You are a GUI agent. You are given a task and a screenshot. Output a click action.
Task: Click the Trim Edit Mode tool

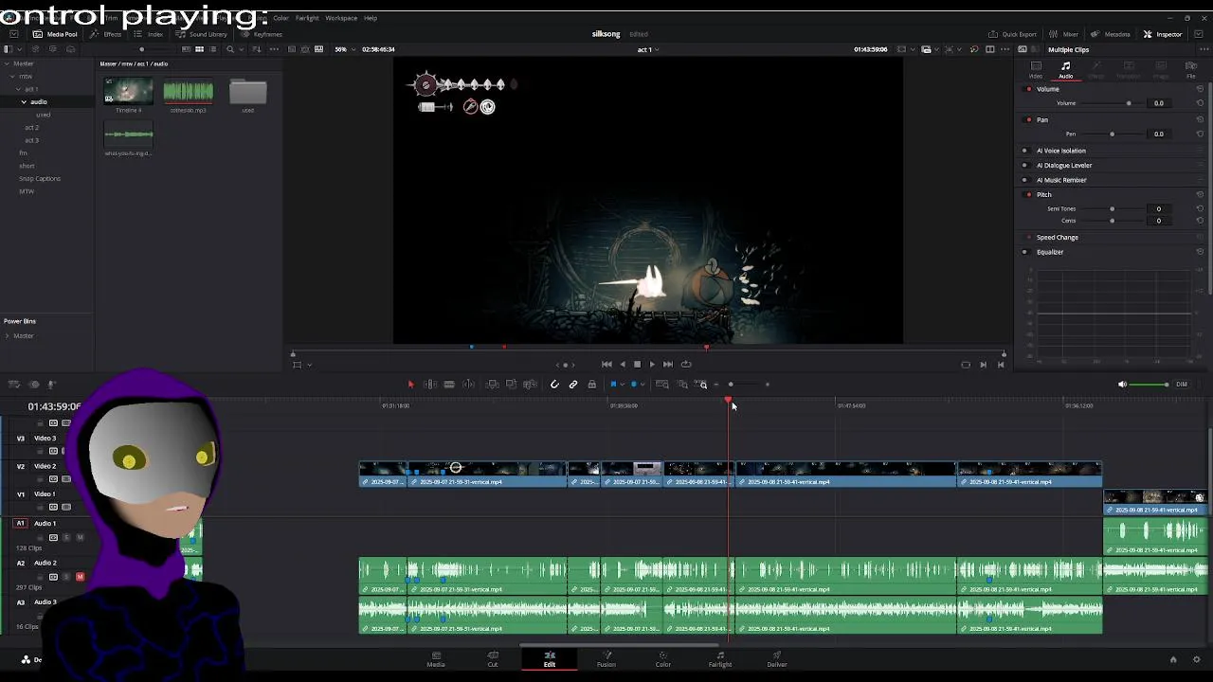pyautogui.click(x=429, y=385)
